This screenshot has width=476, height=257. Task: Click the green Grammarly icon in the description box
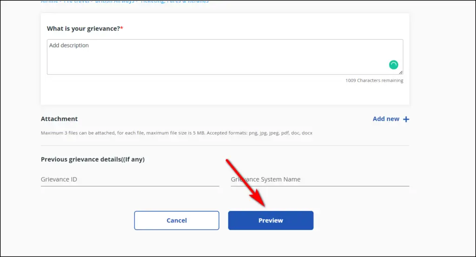click(393, 65)
